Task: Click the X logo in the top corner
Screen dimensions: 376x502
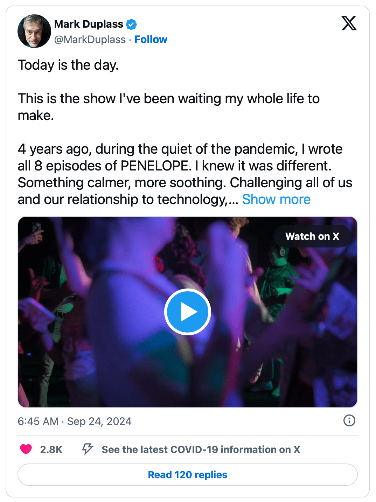Action: point(349,23)
